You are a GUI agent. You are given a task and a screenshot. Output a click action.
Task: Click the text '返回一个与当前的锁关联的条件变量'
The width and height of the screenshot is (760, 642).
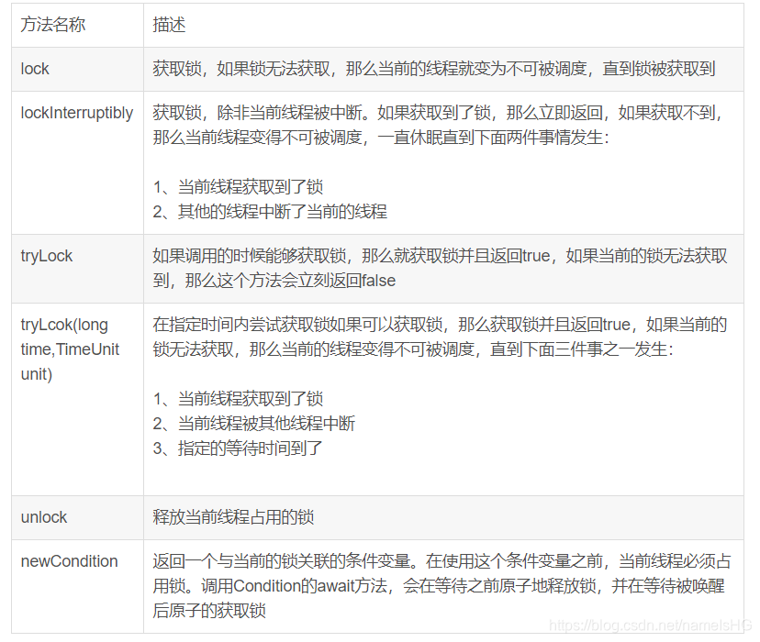(x=281, y=561)
